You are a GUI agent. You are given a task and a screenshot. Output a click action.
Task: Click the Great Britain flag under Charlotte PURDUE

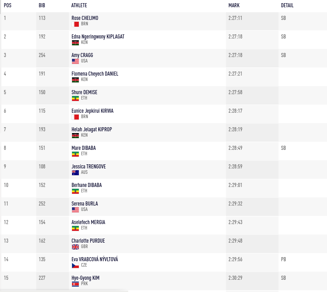point(75,247)
